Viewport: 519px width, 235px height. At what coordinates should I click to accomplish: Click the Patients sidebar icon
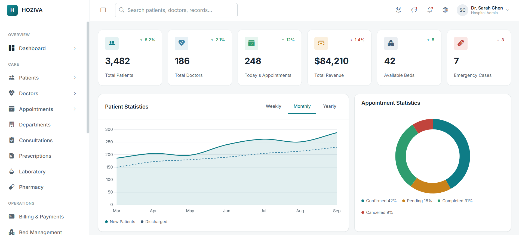[11, 78]
